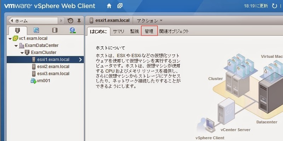Screen dimensions: 283x141
Task: Select vc1.exam.local vCenter in tree
Action: point(33,38)
